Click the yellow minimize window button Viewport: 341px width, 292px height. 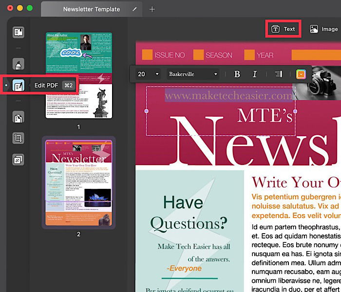tap(20, 8)
